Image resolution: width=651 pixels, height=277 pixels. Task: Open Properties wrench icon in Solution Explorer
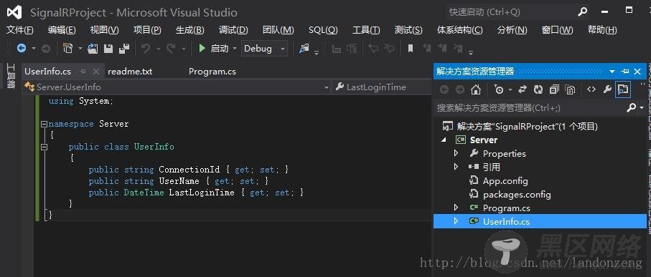(x=607, y=89)
